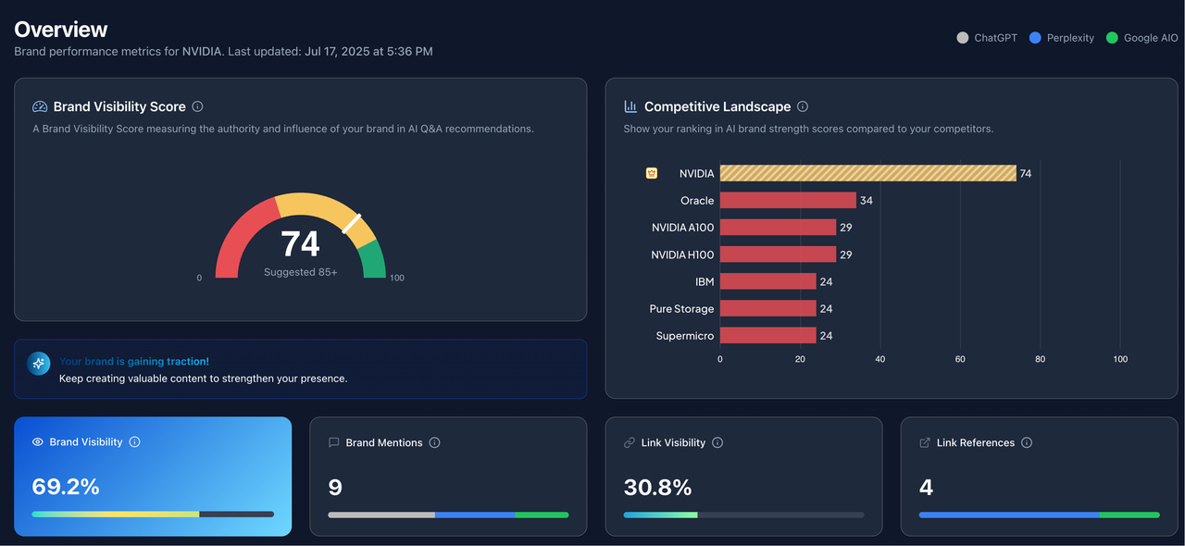Image resolution: width=1185 pixels, height=546 pixels.
Task: Toggle the ChatGPT legend filter
Action: 987,38
